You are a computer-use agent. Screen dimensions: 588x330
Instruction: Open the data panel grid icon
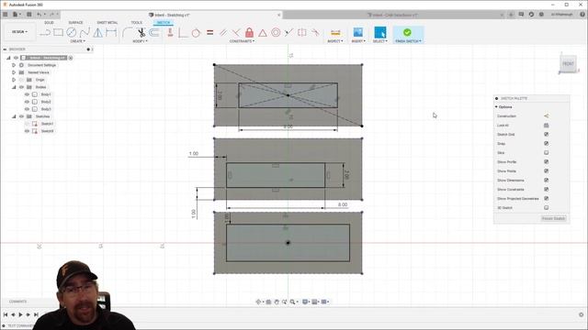[x=6, y=15]
